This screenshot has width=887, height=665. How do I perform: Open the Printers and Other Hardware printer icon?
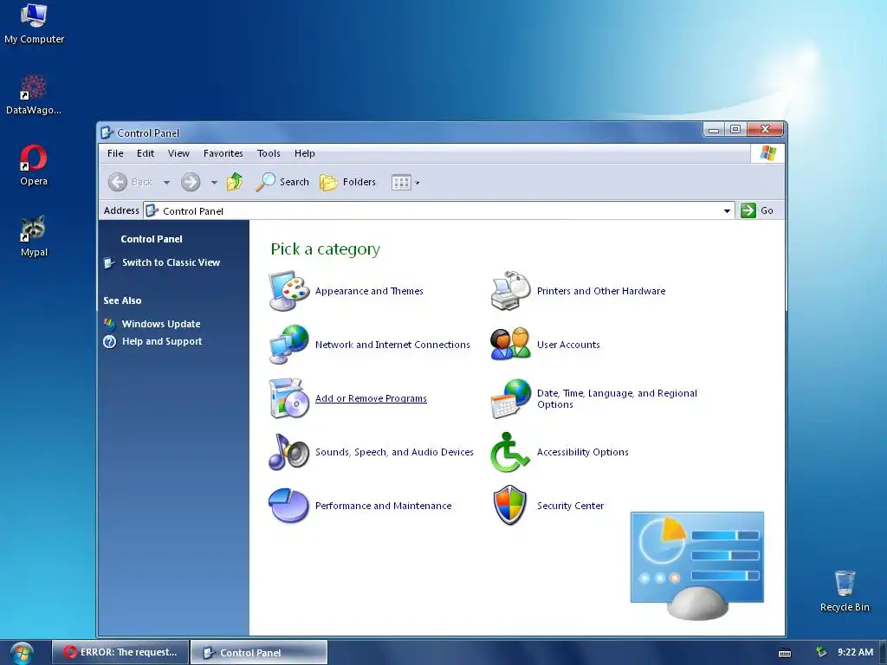(x=511, y=291)
